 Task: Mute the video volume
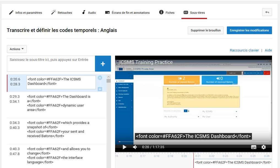pyautogui.click(x=135, y=147)
